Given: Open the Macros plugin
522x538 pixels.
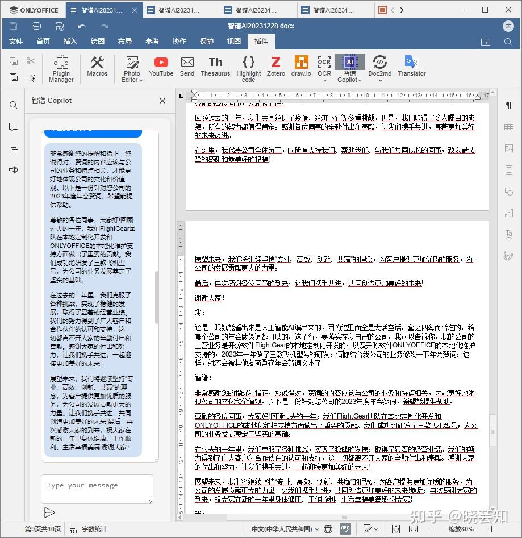Looking at the screenshot, I should (97, 66).
